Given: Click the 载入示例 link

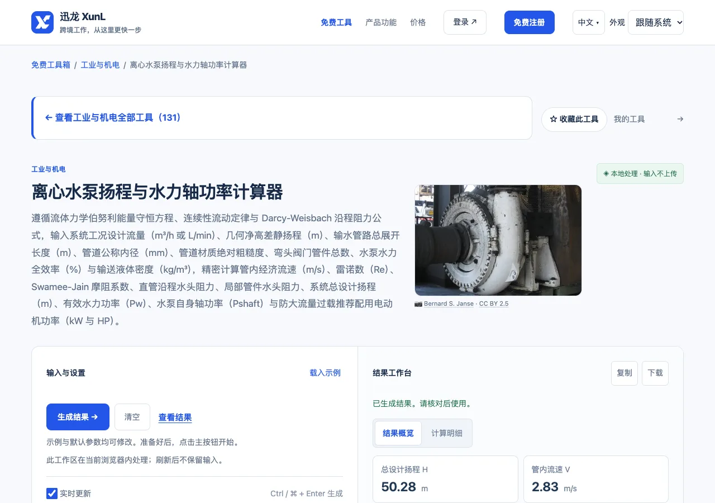Looking at the screenshot, I should [325, 373].
